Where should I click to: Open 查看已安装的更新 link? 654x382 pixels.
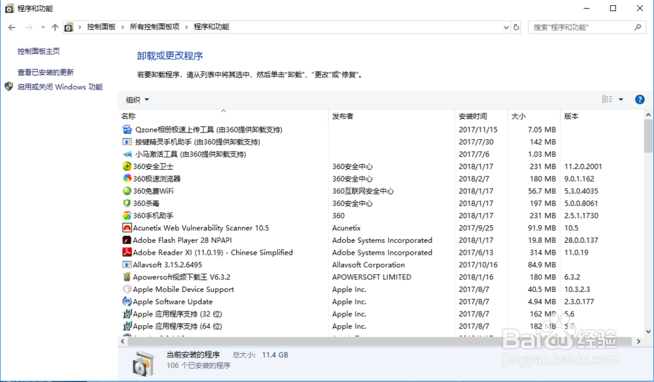pyautogui.click(x=46, y=72)
